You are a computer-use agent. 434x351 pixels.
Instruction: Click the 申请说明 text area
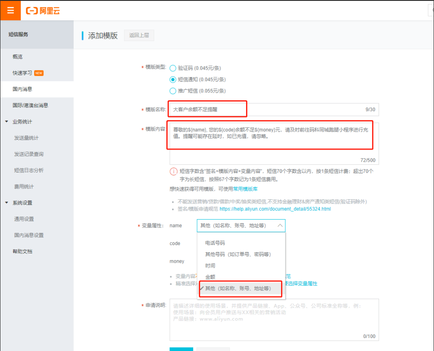tap(274, 319)
